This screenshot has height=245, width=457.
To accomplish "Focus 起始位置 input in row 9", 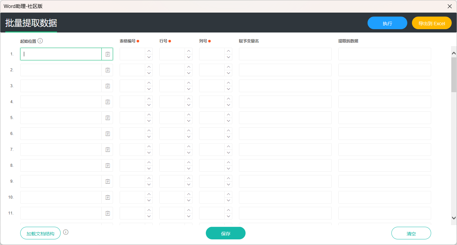I will click(x=61, y=181).
